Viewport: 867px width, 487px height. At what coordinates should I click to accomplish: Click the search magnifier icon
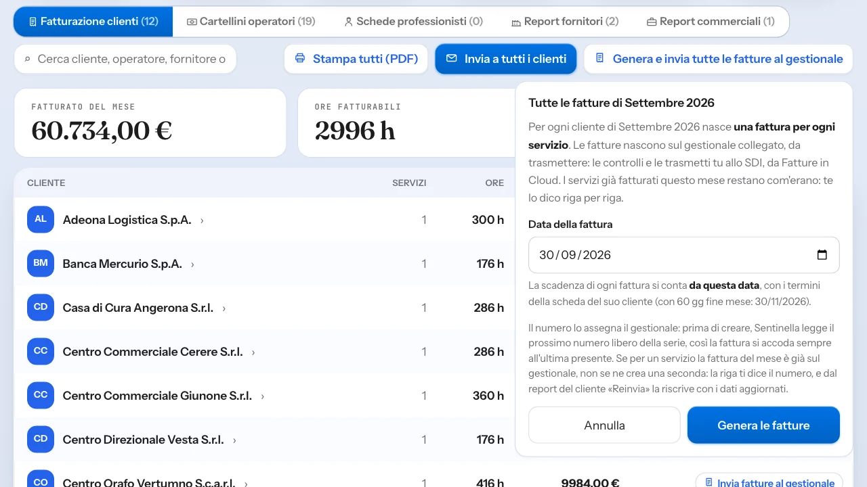click(28, 60)
